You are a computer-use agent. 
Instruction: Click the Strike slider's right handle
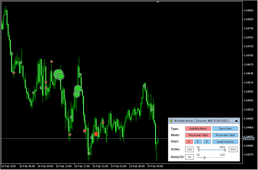[x=225, y=150]
